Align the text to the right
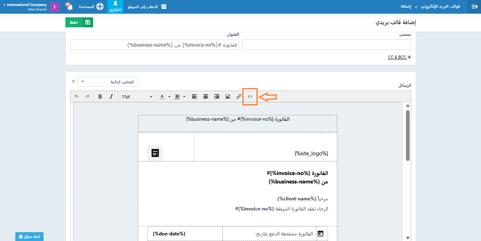481x241 pixels. tap(217, 97)
